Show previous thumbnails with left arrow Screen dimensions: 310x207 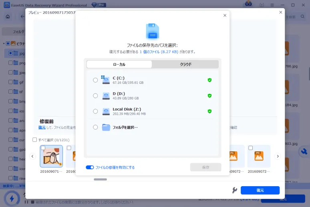pyautogui.click(x=33, y=156)
